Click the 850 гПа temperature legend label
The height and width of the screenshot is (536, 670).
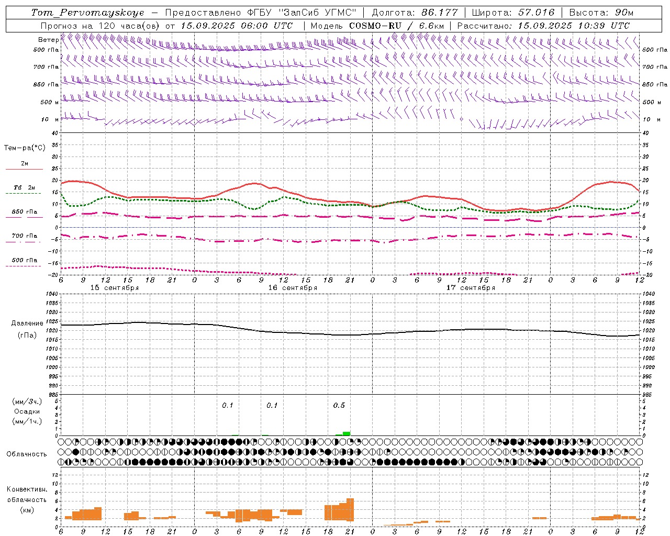pyautogui.click(x=25, y=212)
